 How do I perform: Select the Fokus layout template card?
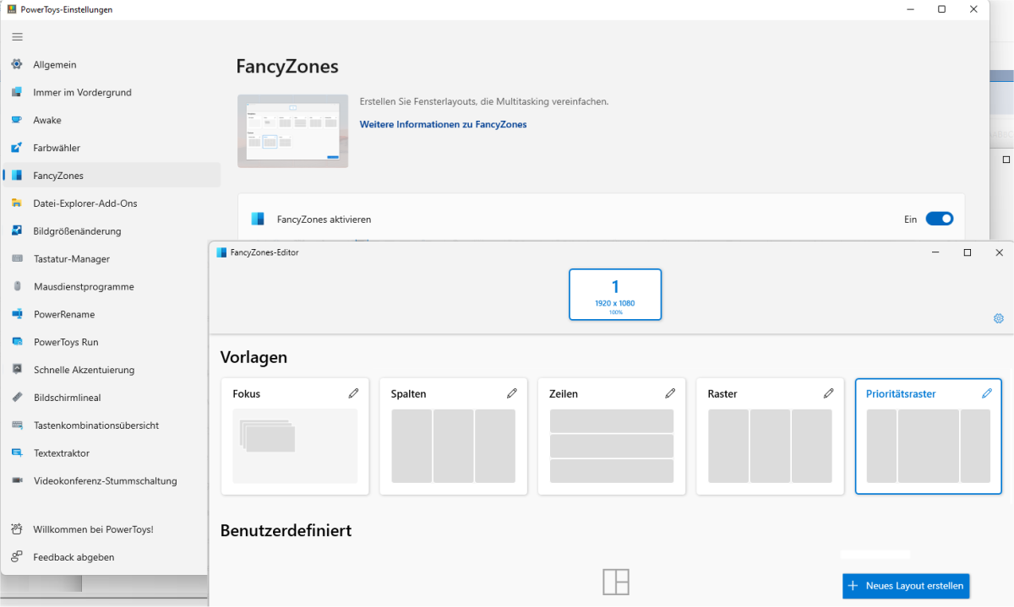(295, 436)
